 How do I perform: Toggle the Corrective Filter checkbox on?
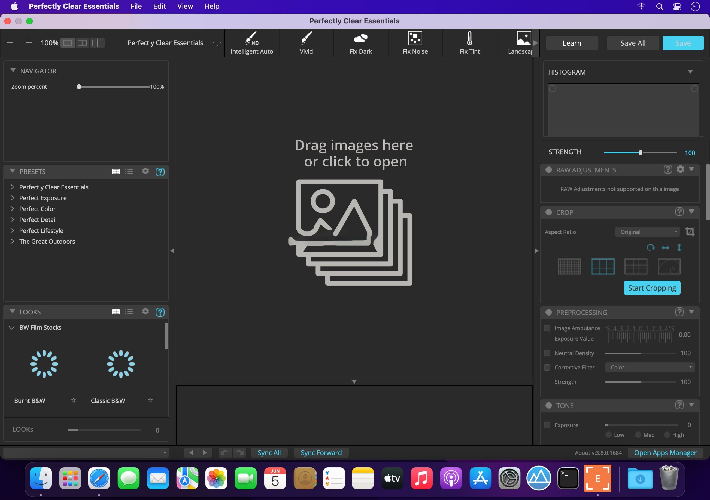point(547,367)
